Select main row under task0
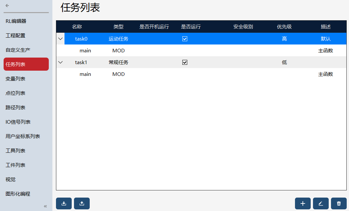 pyautogui.click(x=201, y=50)
